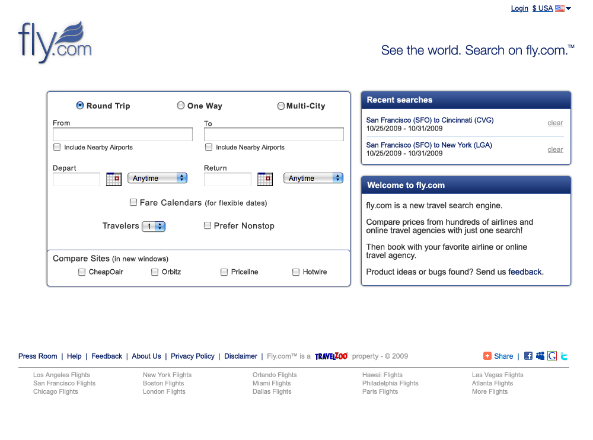The width and height of the screenshot is (593, 440).
Task: Share via the MySpace people icon
Action: [x=540, y=356]
